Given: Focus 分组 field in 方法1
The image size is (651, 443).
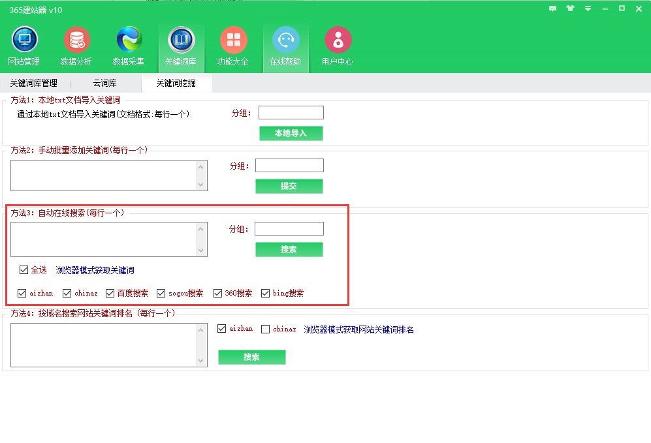Looking at the screenshot, I should click(x=291, y=112).
